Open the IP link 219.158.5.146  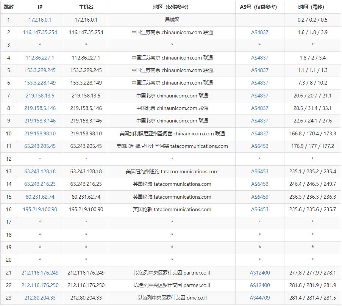pyautogui.click(x=40, y=108)
